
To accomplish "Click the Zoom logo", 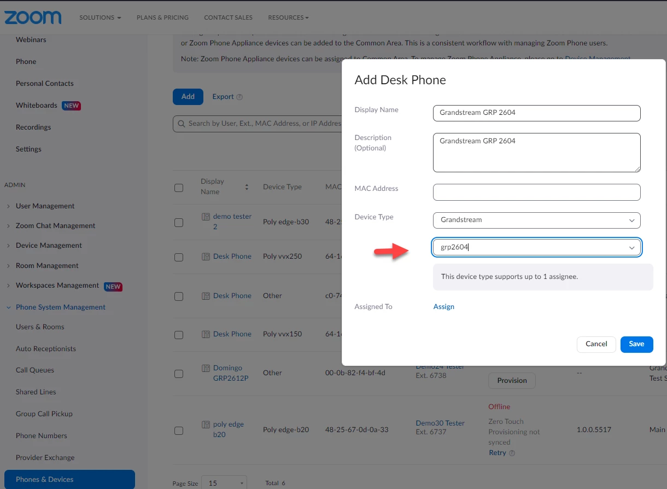I will coord(33,18).
